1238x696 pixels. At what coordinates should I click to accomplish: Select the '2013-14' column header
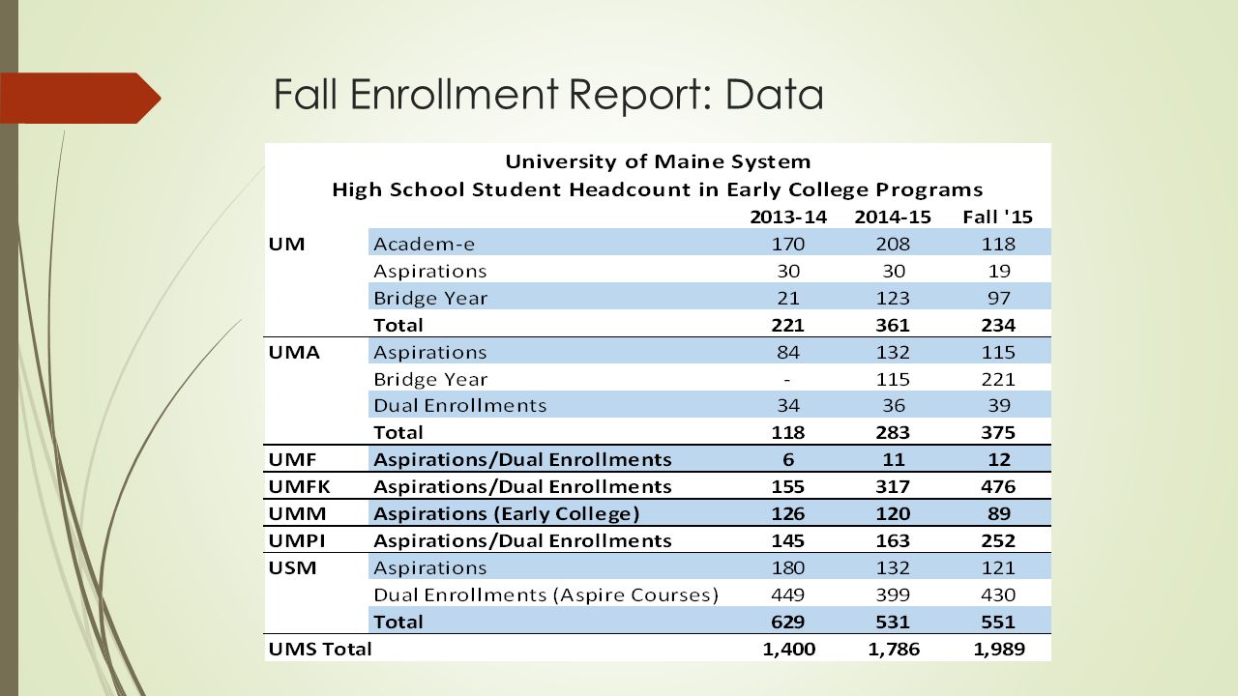[788, 217]
